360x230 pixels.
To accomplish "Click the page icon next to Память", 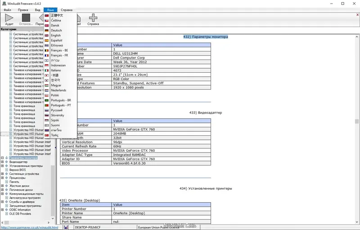I will pyautogui.click(x=7, y=182).
